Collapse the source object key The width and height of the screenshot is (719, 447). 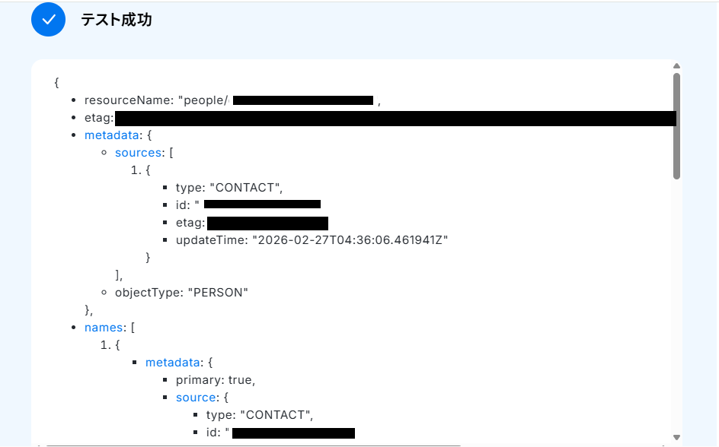point(197,398)
